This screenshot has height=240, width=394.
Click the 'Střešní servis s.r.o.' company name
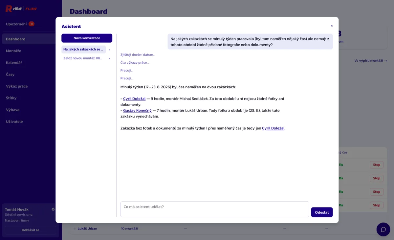point(19,215)
